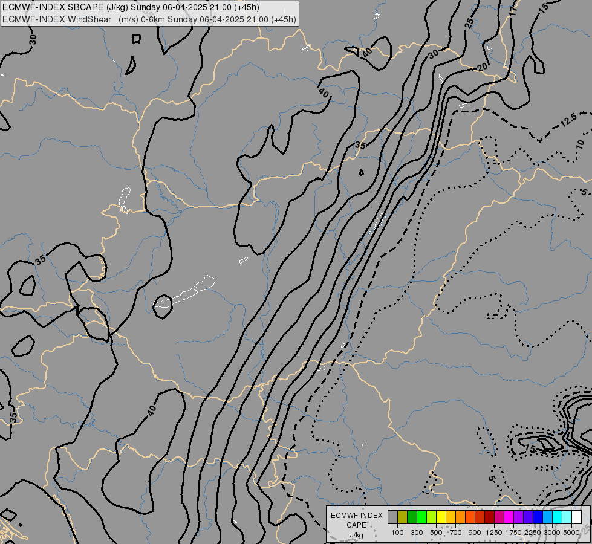
Task: Click the 20 contour label
Action: point(482,67)
